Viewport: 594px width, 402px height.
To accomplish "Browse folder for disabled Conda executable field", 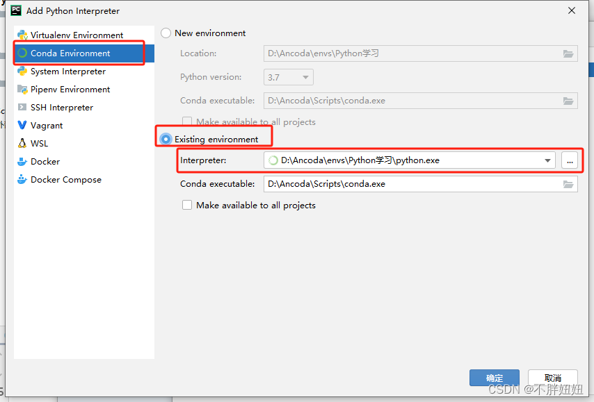I will pos(568,101).
